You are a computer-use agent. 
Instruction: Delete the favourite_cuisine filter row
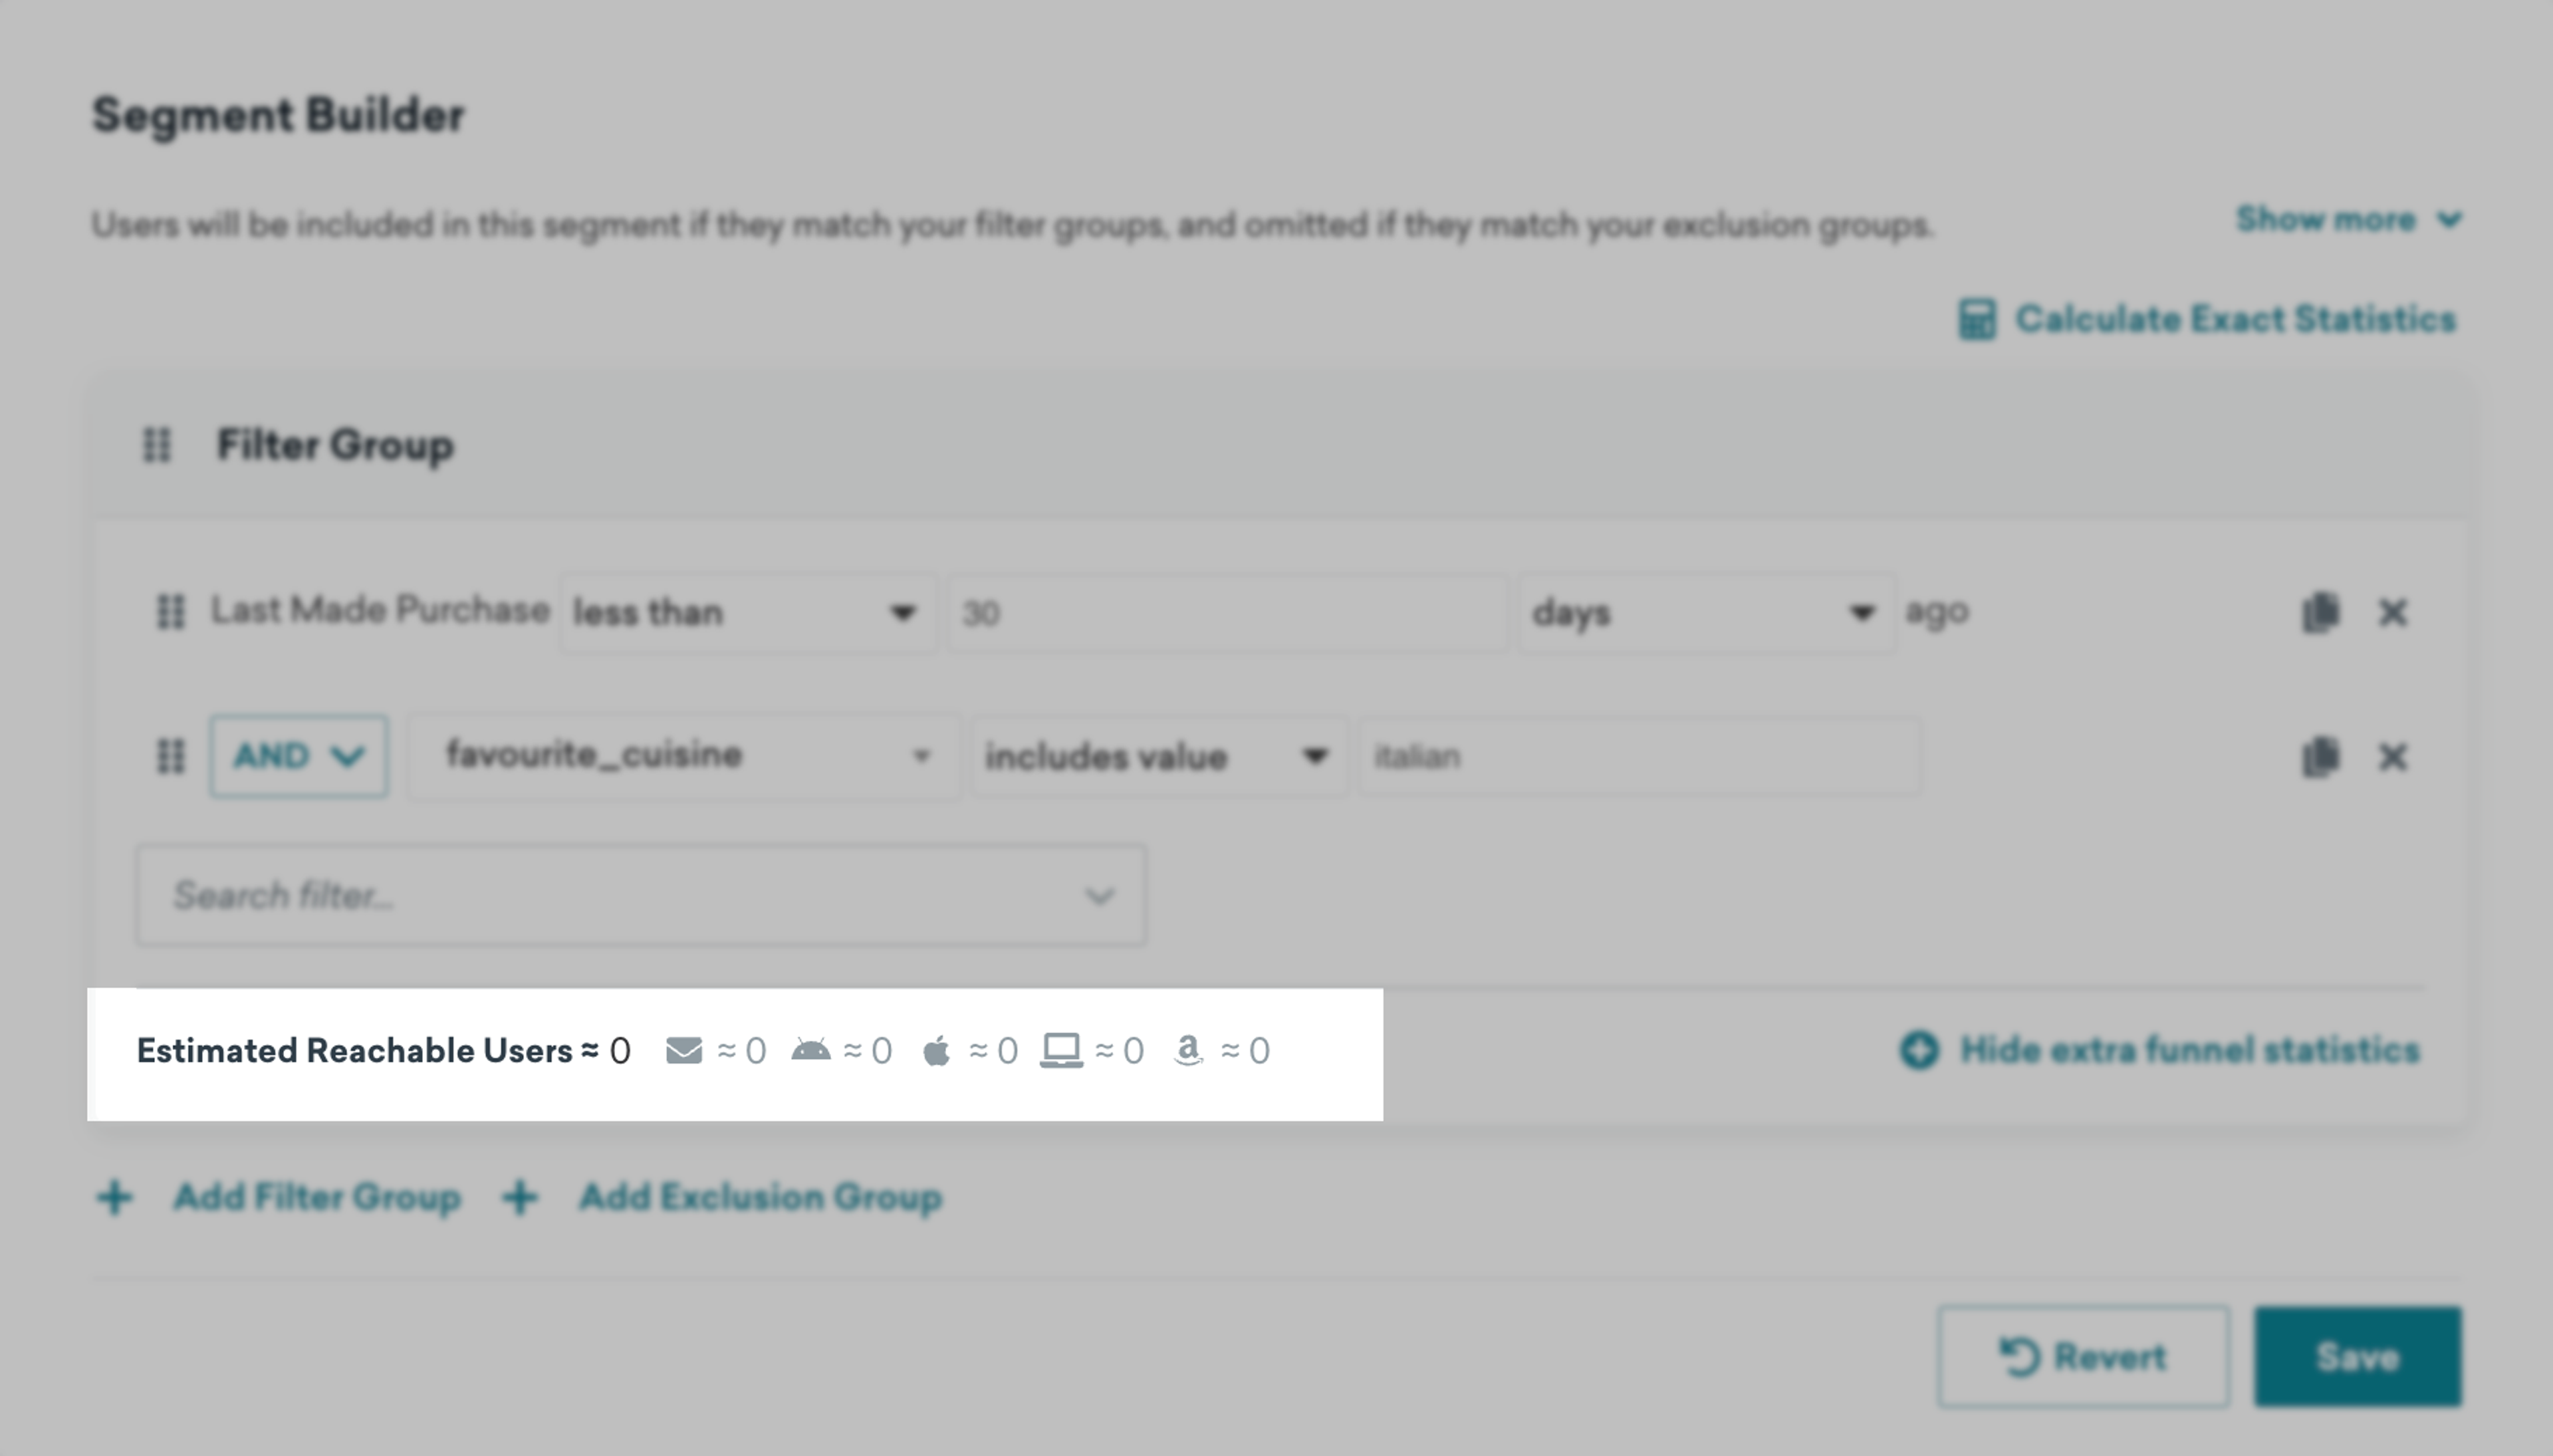2392,757
